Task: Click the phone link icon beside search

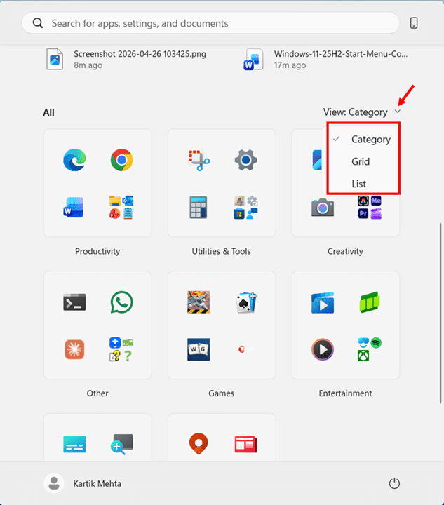Action: pos(414,23)
